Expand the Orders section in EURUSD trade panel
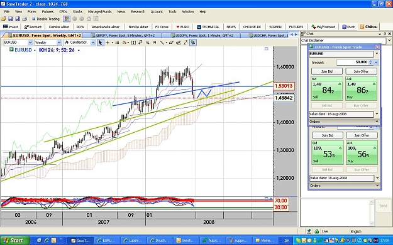The width and height of the screenshot is (393, 245). pyautogui.click(x=343, y=122)
